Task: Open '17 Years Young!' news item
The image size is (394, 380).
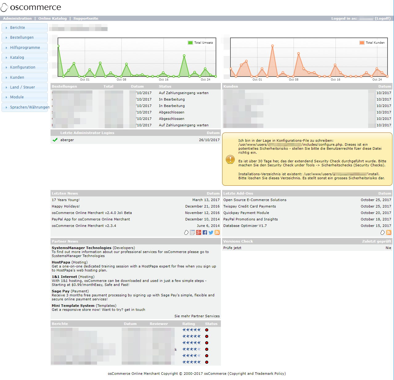Action: pyautogui.click(x=66, y=200)
